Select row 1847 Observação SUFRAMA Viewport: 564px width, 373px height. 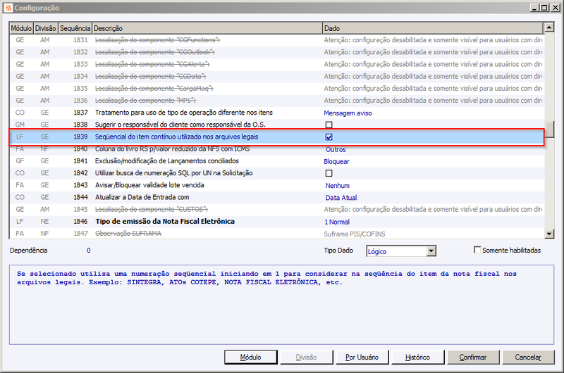tap(276, 234)
